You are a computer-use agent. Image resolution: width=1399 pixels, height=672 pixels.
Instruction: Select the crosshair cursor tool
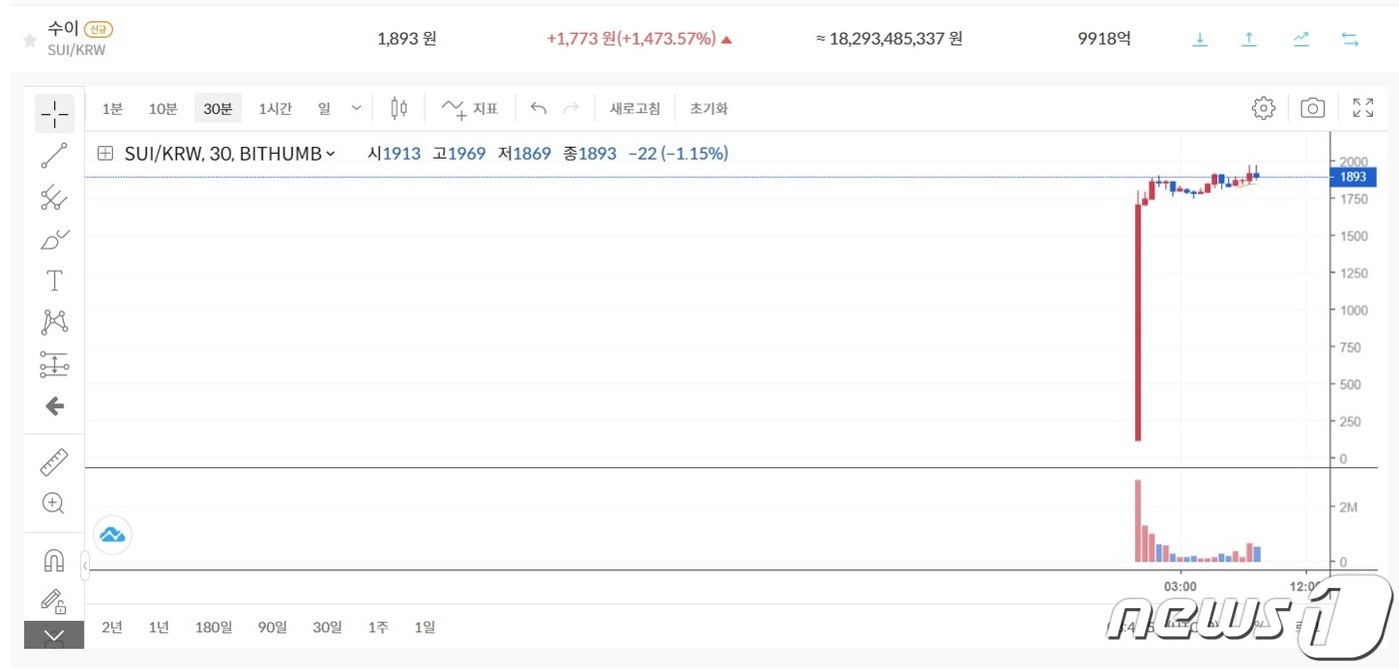(54, 115)
